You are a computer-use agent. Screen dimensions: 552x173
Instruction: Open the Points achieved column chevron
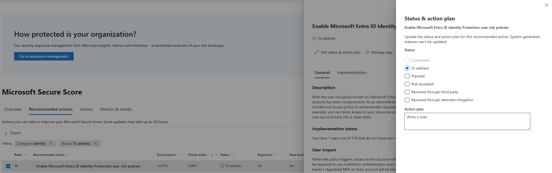click(217, 155)
